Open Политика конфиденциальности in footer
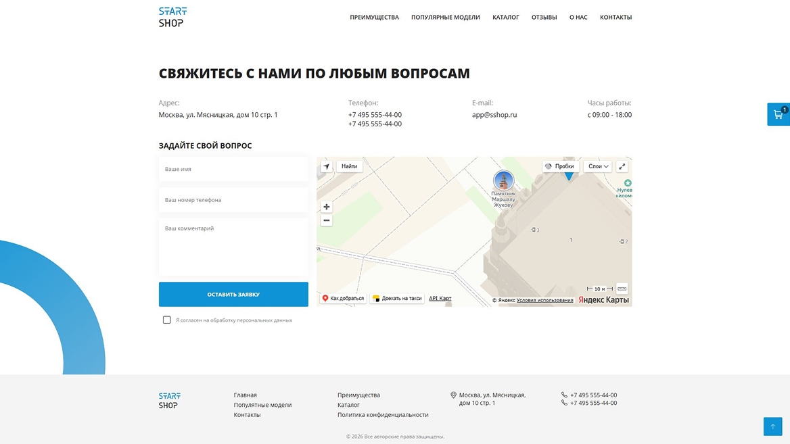 point(382,414)
